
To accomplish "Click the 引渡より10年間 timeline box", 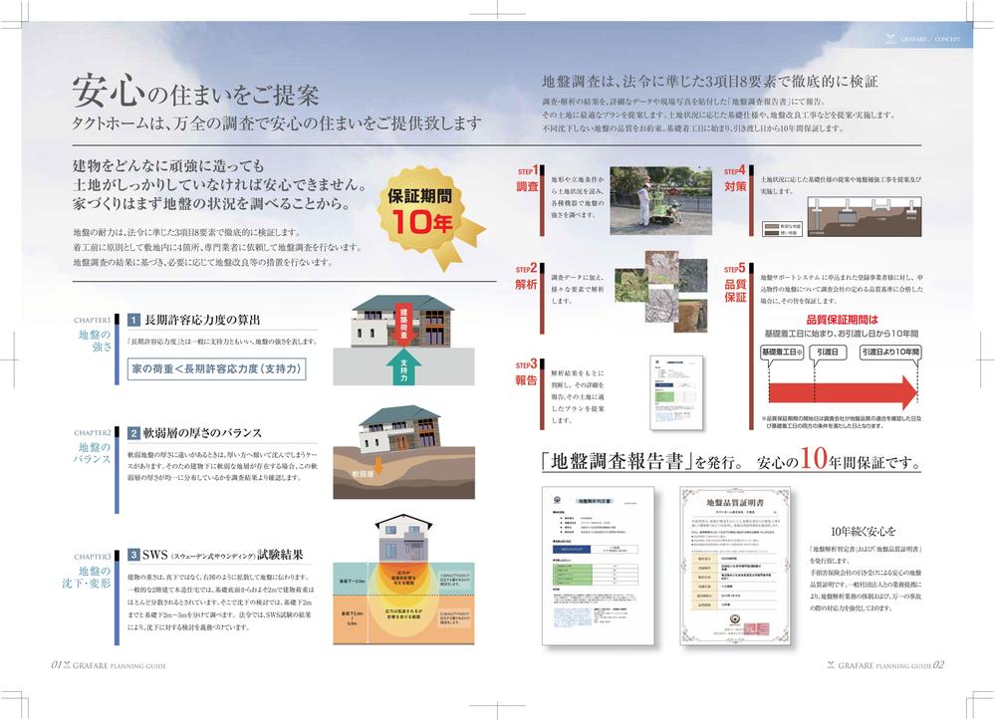I will pyautogui.click(x=891, y=351).
